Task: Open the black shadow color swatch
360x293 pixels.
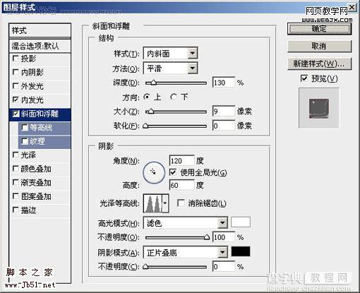Action: tap(241, 251)
